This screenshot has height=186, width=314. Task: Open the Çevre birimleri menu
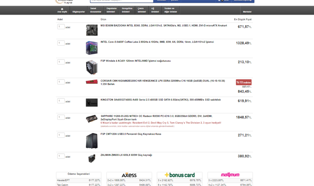(x=142, y=10)
